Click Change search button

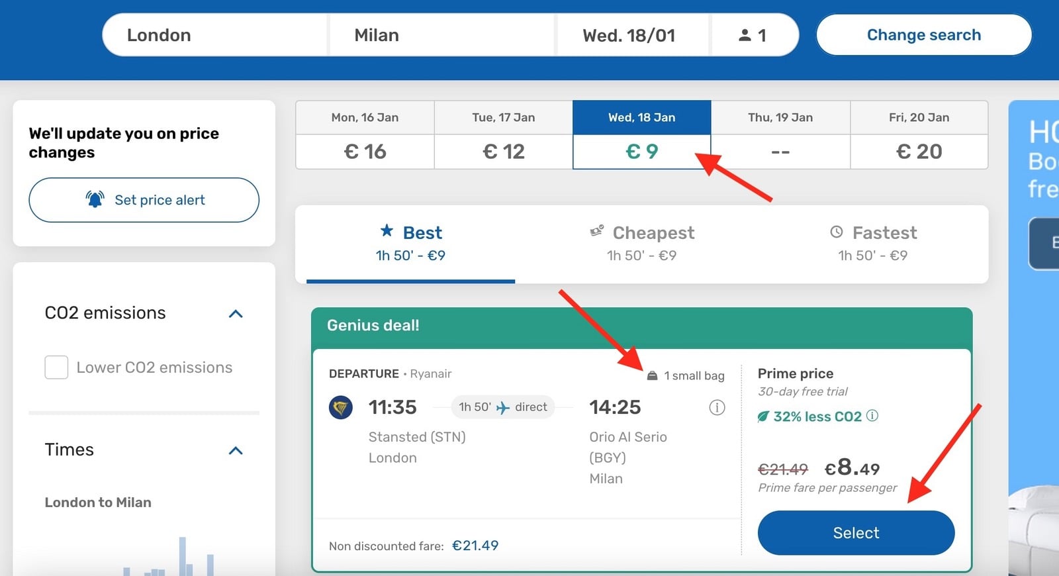click(924, 35)
